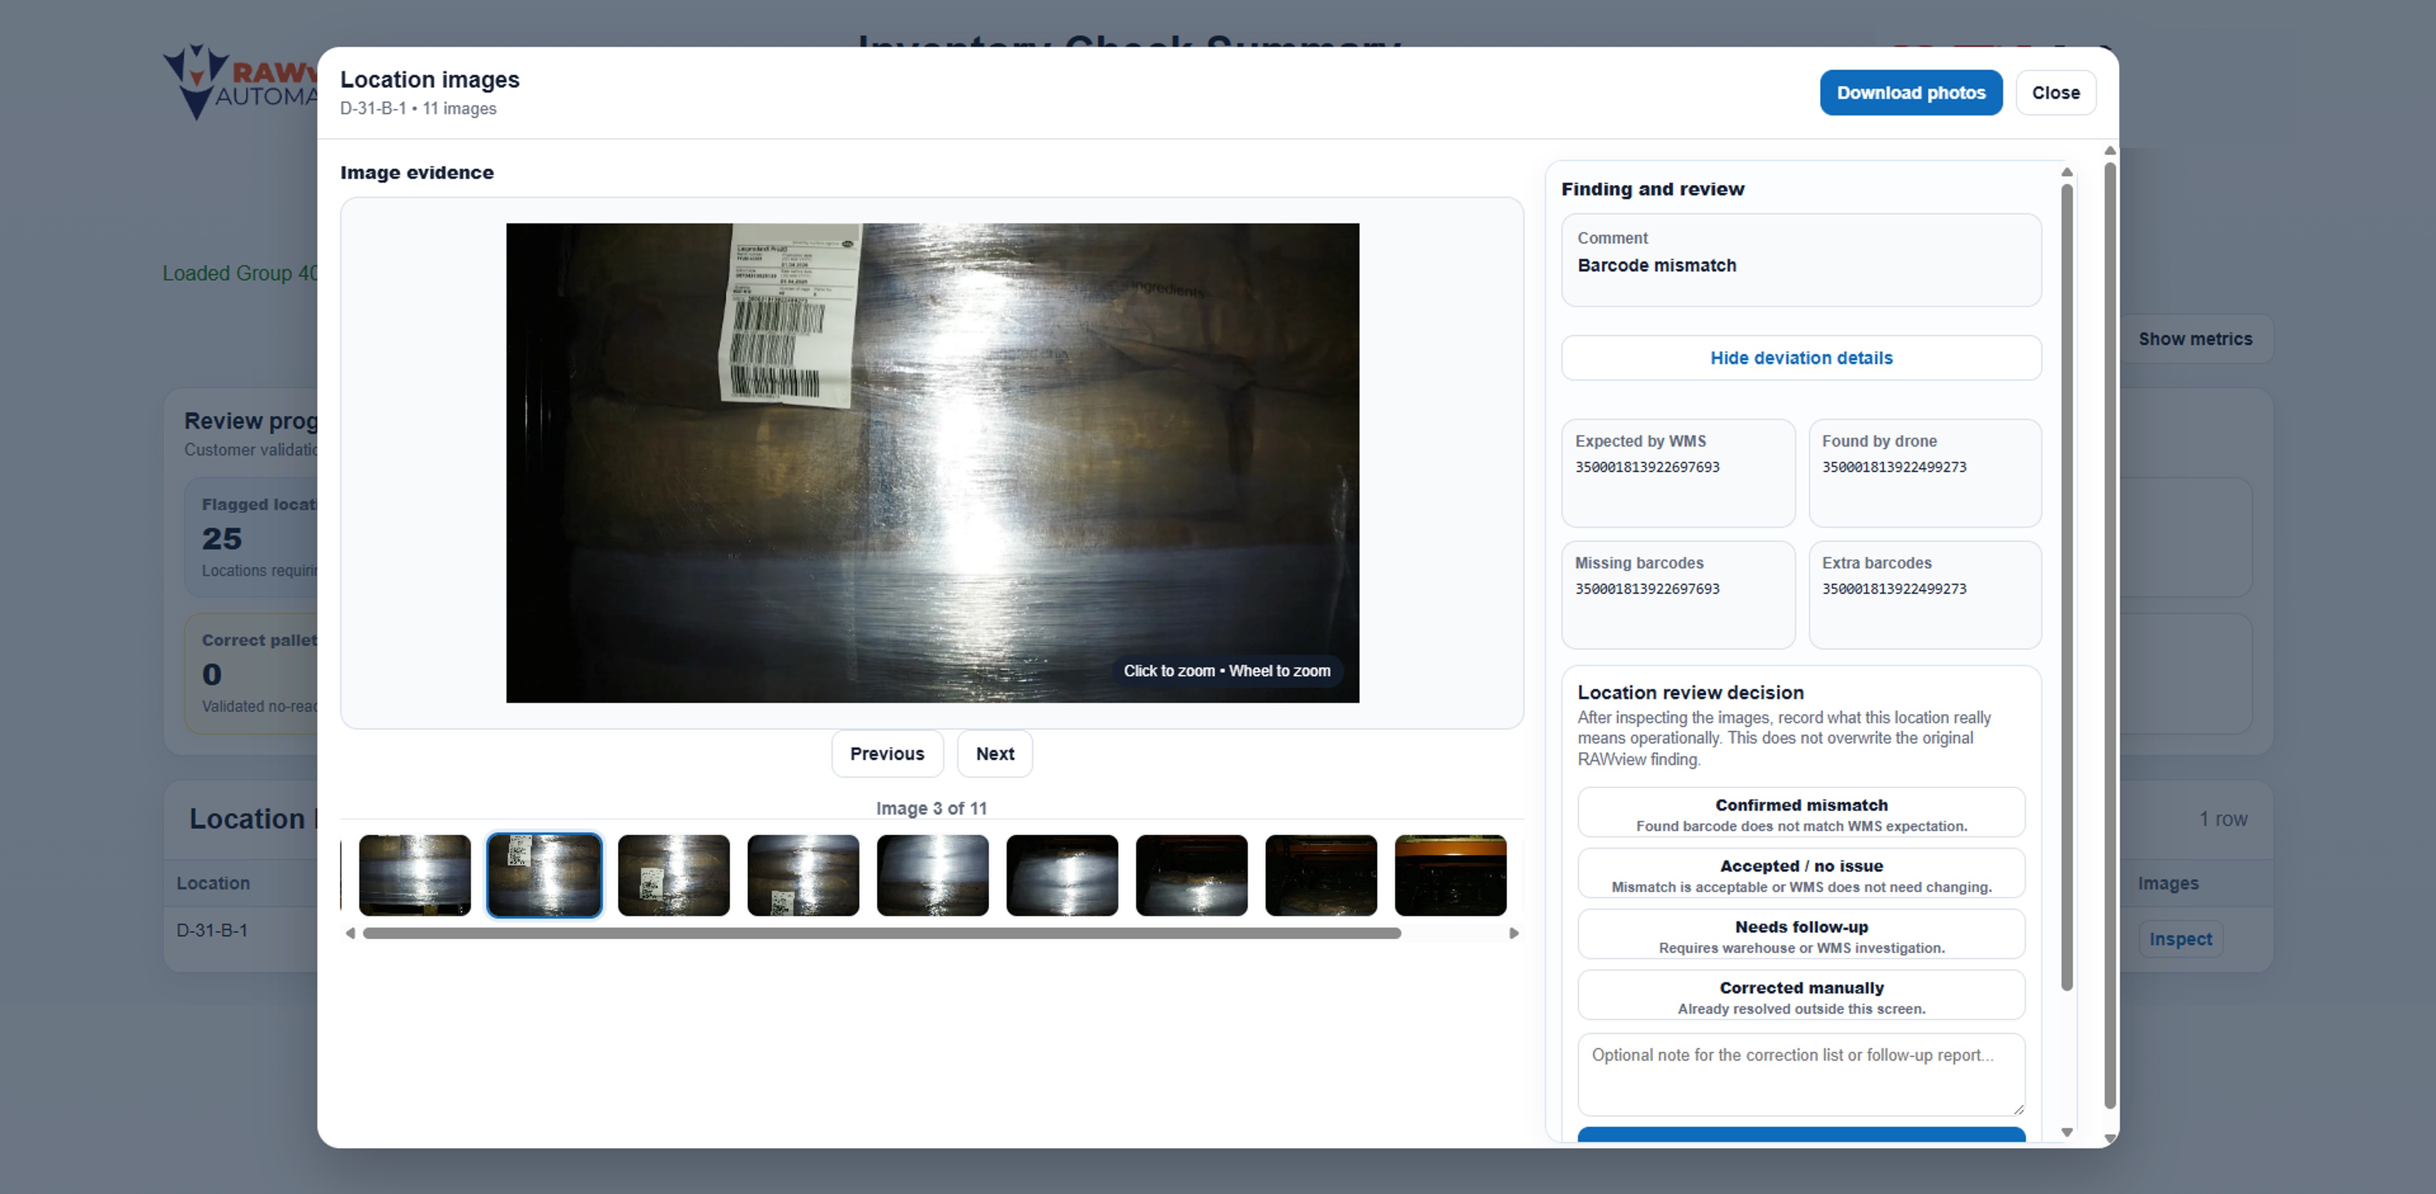Image resolution: width=2436 pixels, height=1194 pixels.
Task: Select the thumbnail for image 8
Action: pyautogui.click(x=1191, y=875)
